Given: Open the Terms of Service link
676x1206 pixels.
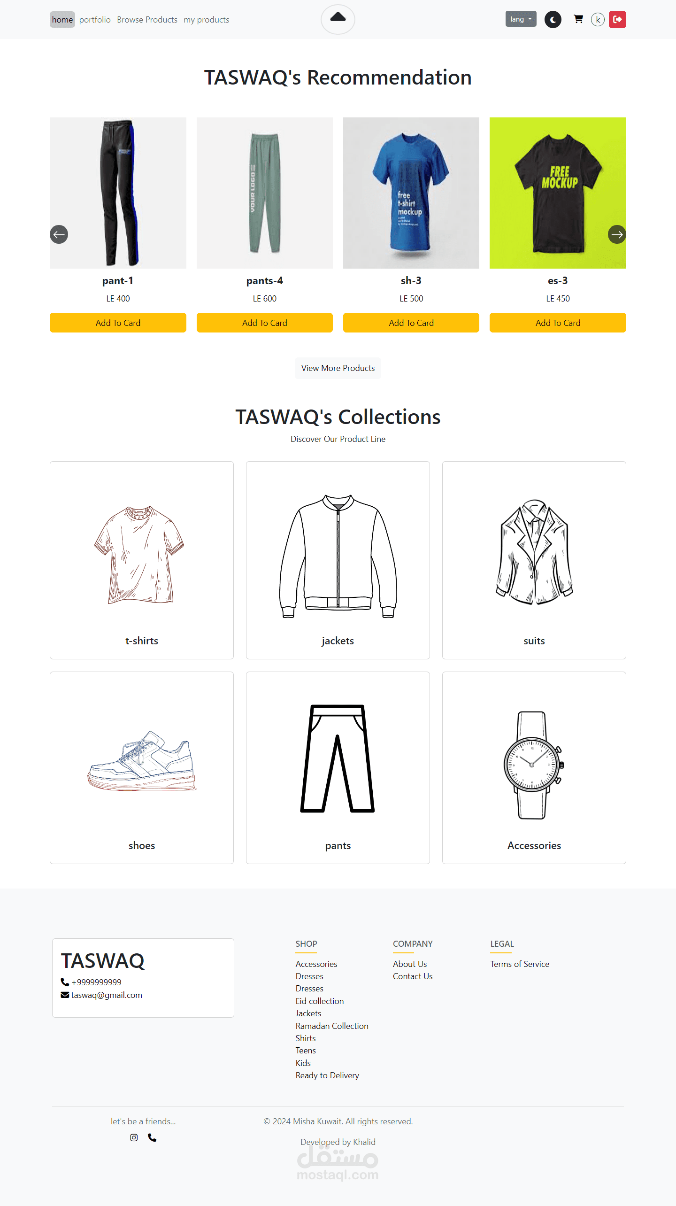Looking at the screenshot, I should click(520, 964).
